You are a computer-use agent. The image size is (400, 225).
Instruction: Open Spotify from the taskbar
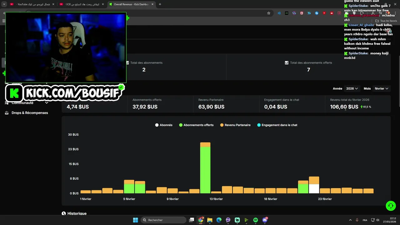point(255,220)
